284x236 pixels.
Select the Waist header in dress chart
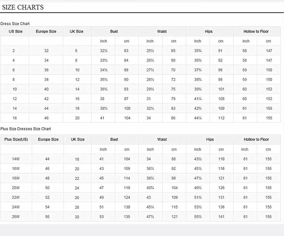coord(162,31)
